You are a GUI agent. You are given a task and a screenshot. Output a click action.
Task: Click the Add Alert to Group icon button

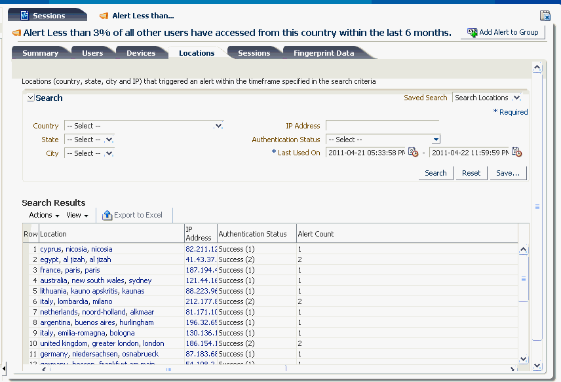pyautogui.click(x=472, y=32)
